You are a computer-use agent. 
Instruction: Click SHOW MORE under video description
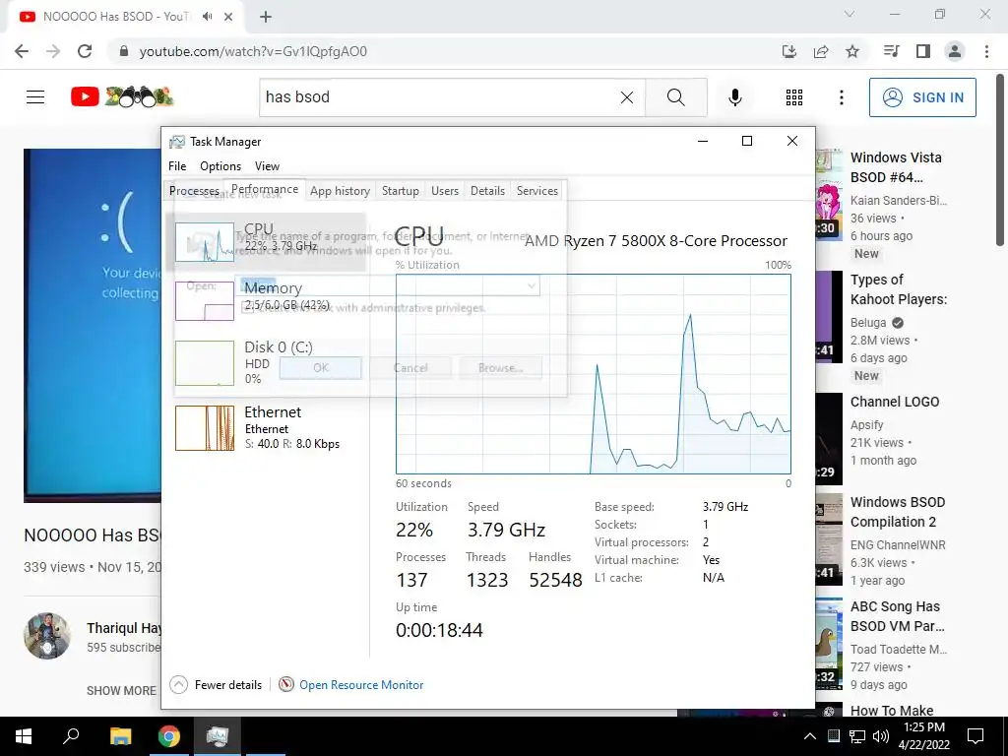click(x=121, y=690)
